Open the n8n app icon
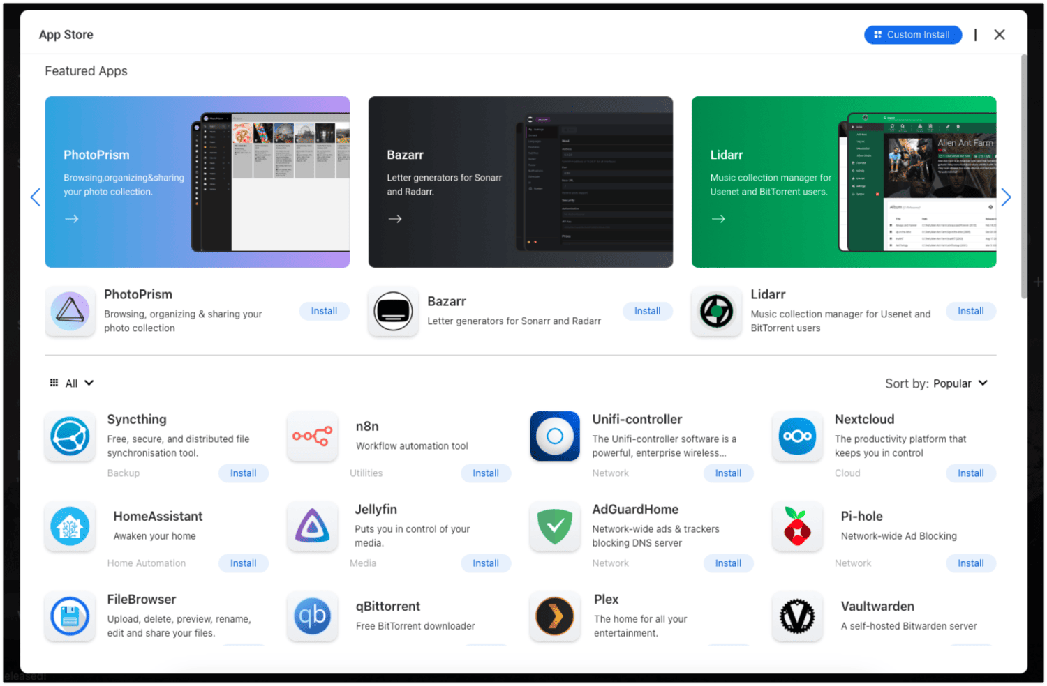The image size is (1047, 686). pos(312,436)
